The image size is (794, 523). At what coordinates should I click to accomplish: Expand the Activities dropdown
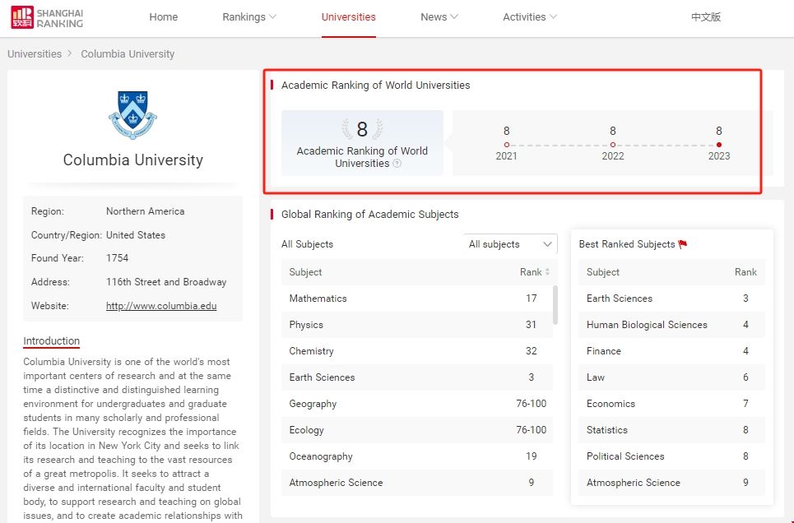528,16
